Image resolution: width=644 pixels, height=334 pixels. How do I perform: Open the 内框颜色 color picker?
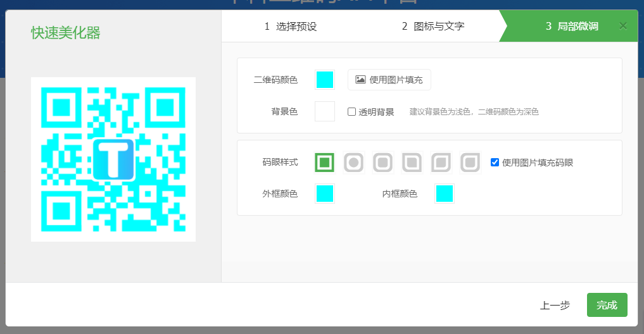pyautogui.click(x=445, y=194)
